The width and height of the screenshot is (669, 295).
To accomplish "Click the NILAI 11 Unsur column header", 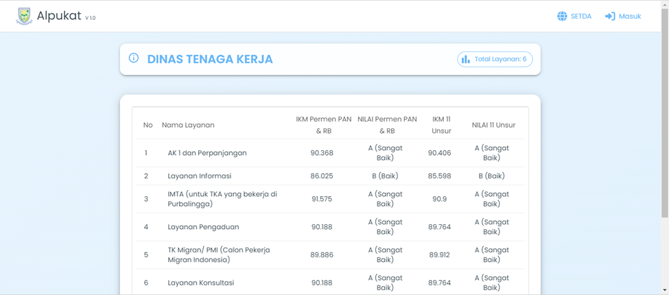I will (x=493, y=125).
